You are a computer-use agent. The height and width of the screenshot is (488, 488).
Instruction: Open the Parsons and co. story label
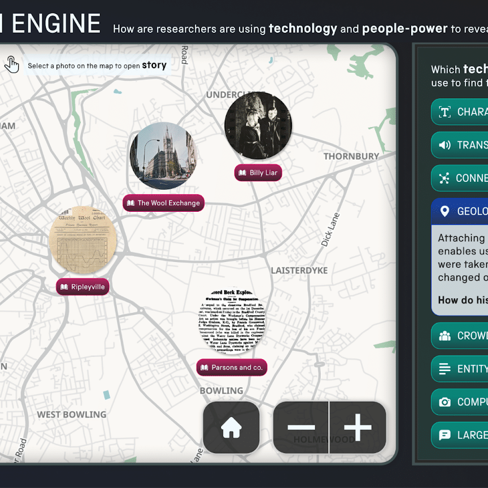point(232,367)
